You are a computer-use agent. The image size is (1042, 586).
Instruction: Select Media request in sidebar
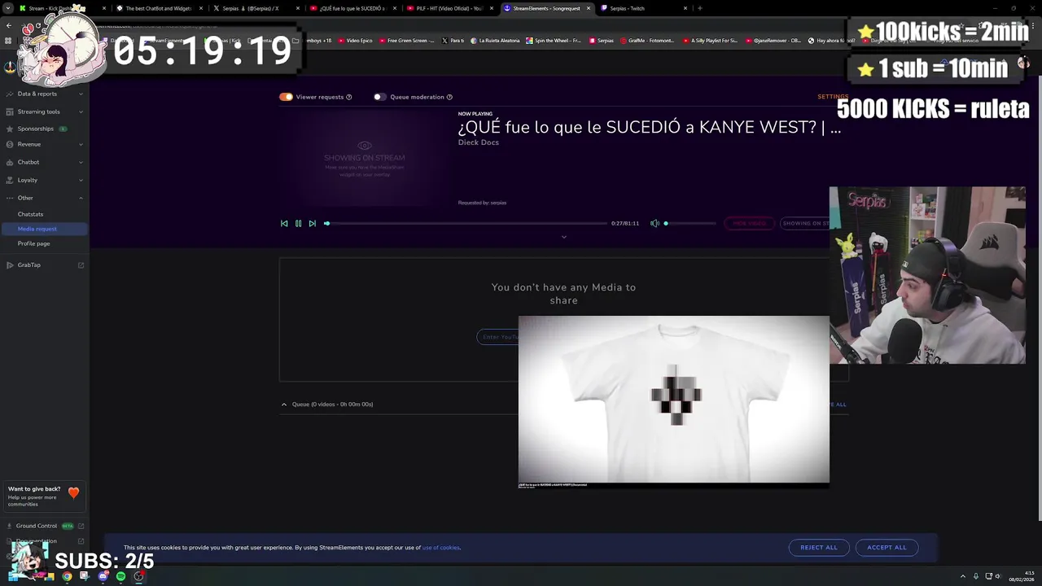coord(45,229)
